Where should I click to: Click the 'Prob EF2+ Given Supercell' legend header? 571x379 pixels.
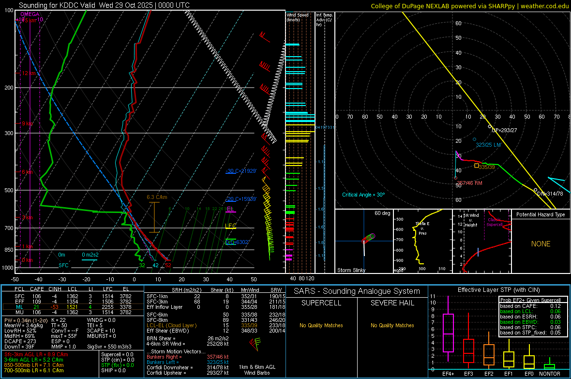530,300
